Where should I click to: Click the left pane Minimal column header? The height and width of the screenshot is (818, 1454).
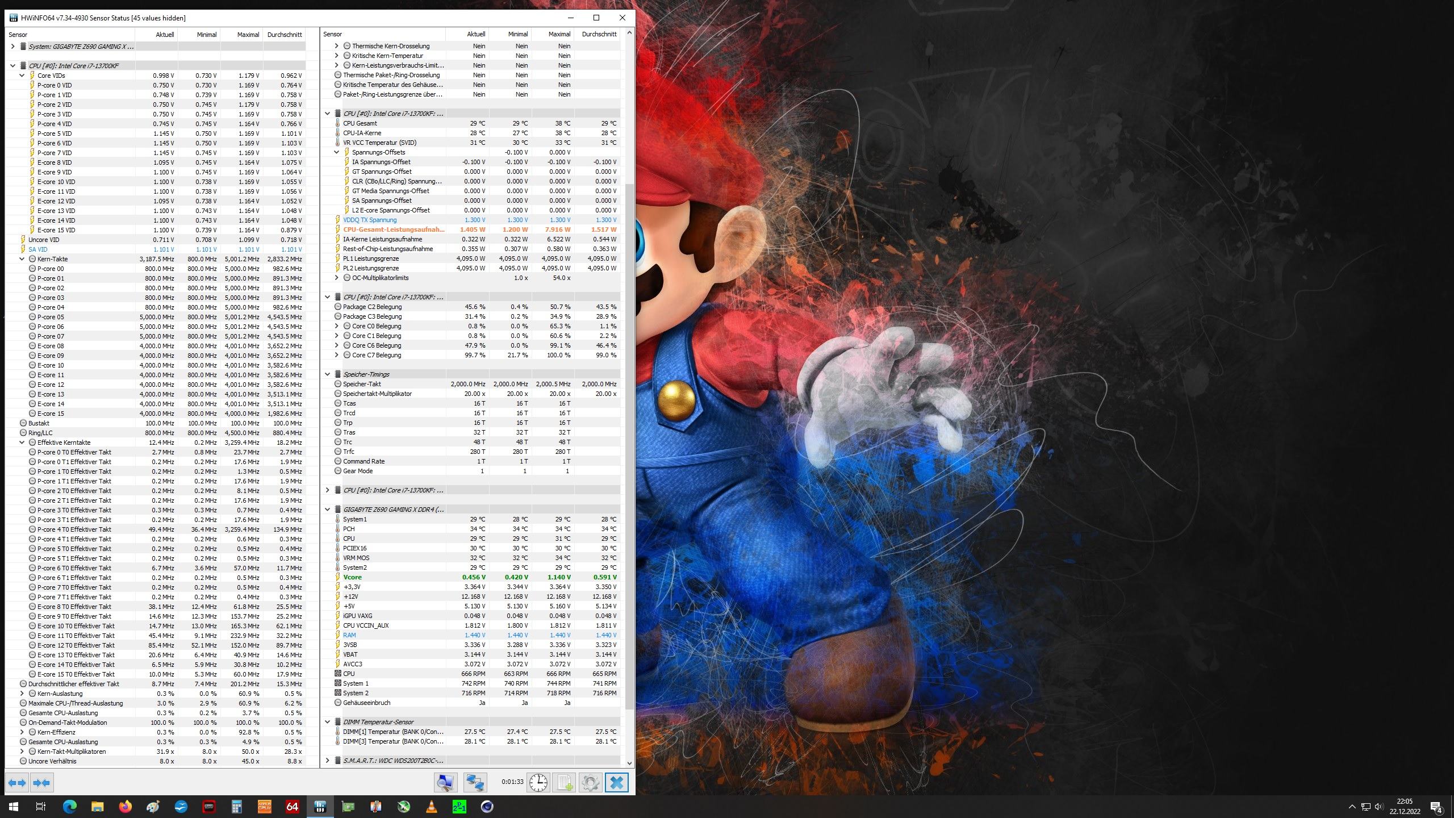coord(199,35)
